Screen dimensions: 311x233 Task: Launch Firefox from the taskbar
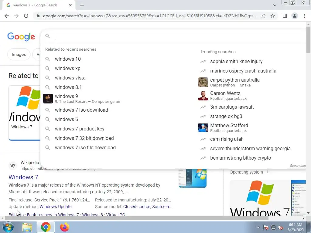(65, 227)
